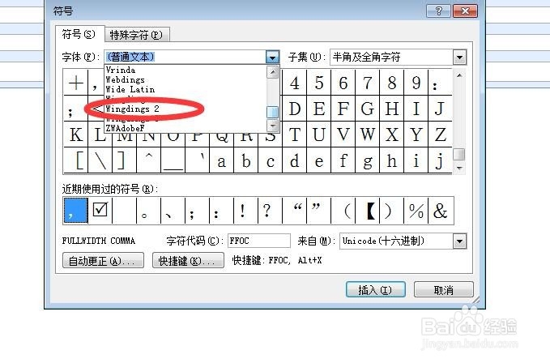Select lowercase letter j in the symbol grid
Viewport: 550px width, 363px height.
tap(440, 160)
